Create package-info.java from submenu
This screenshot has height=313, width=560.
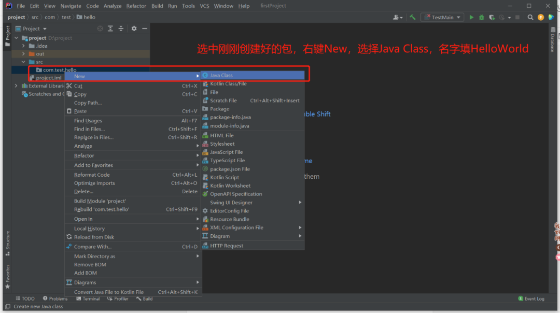[x=253, y=117]
